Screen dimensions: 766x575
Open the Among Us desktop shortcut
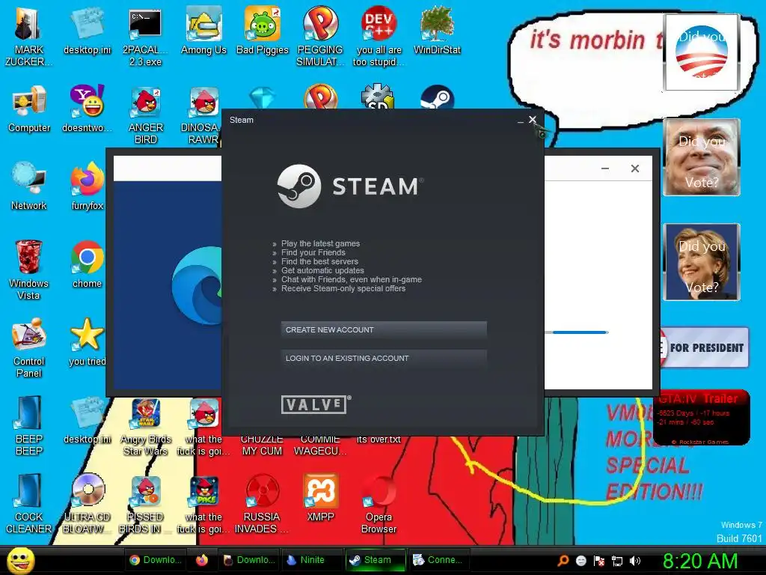pos(203,30)
